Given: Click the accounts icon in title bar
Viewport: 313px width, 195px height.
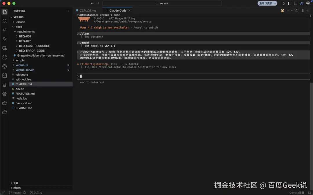Looking at the screenshot, I should [308, 3].
